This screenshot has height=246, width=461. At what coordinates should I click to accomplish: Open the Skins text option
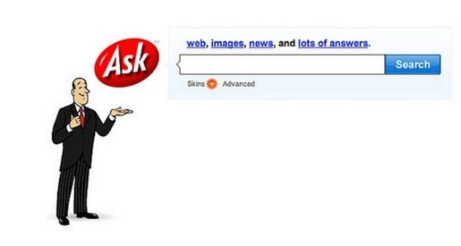tap(196, 84)
